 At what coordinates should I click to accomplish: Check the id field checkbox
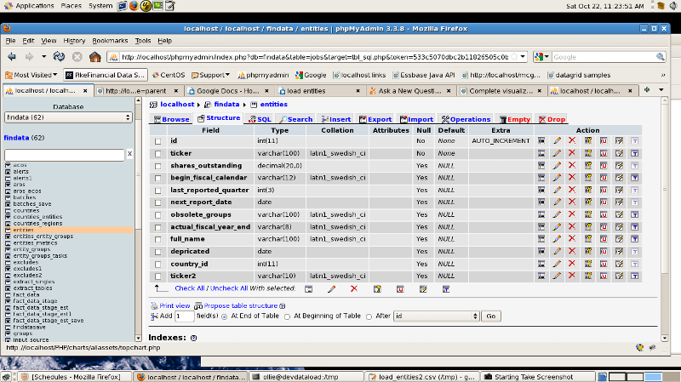[x=157, y=141]
